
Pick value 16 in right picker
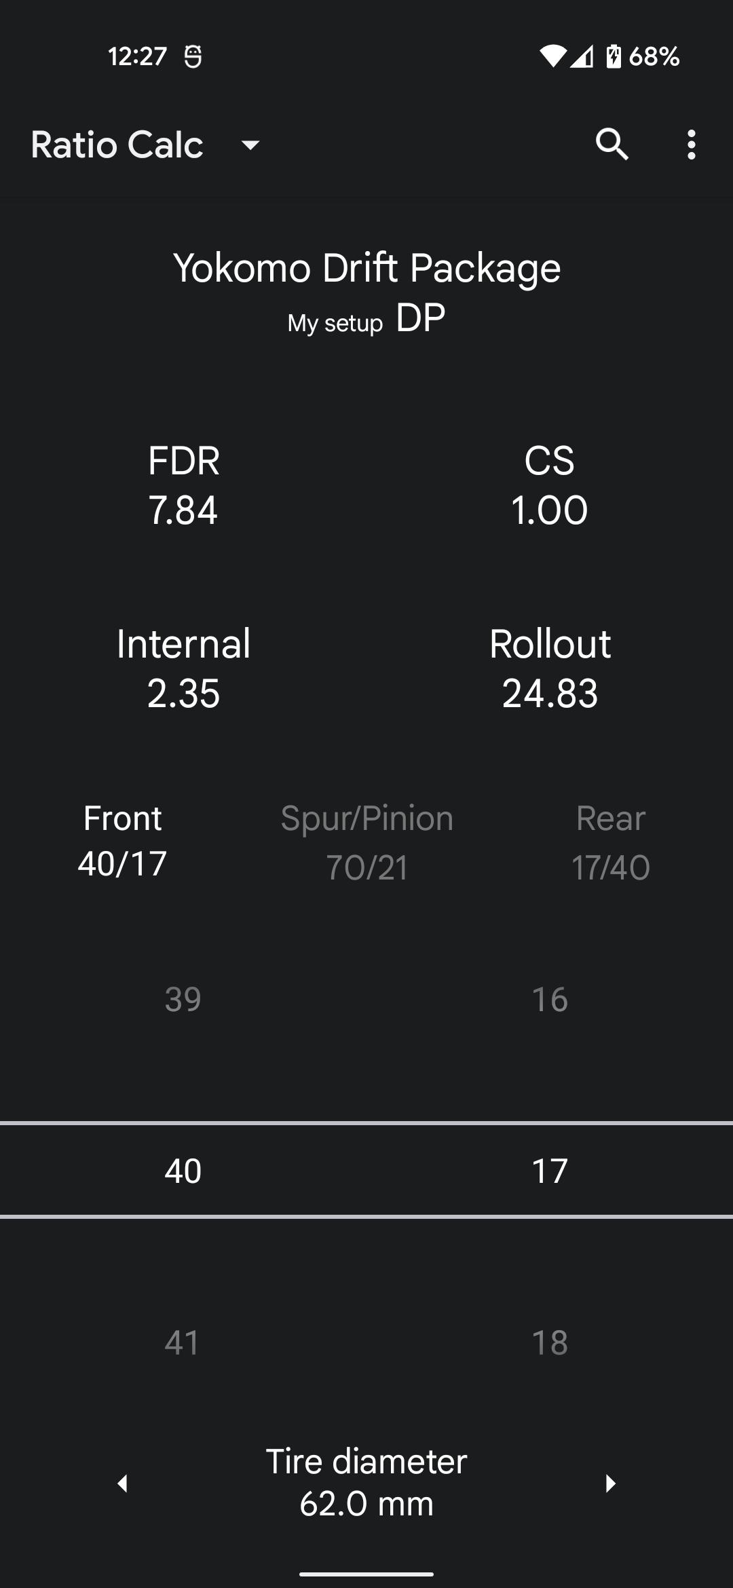tap(550, 999)
